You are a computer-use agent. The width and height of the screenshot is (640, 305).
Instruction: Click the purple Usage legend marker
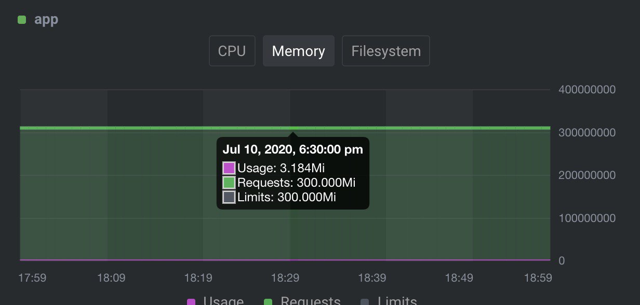(x=191, y=302)
